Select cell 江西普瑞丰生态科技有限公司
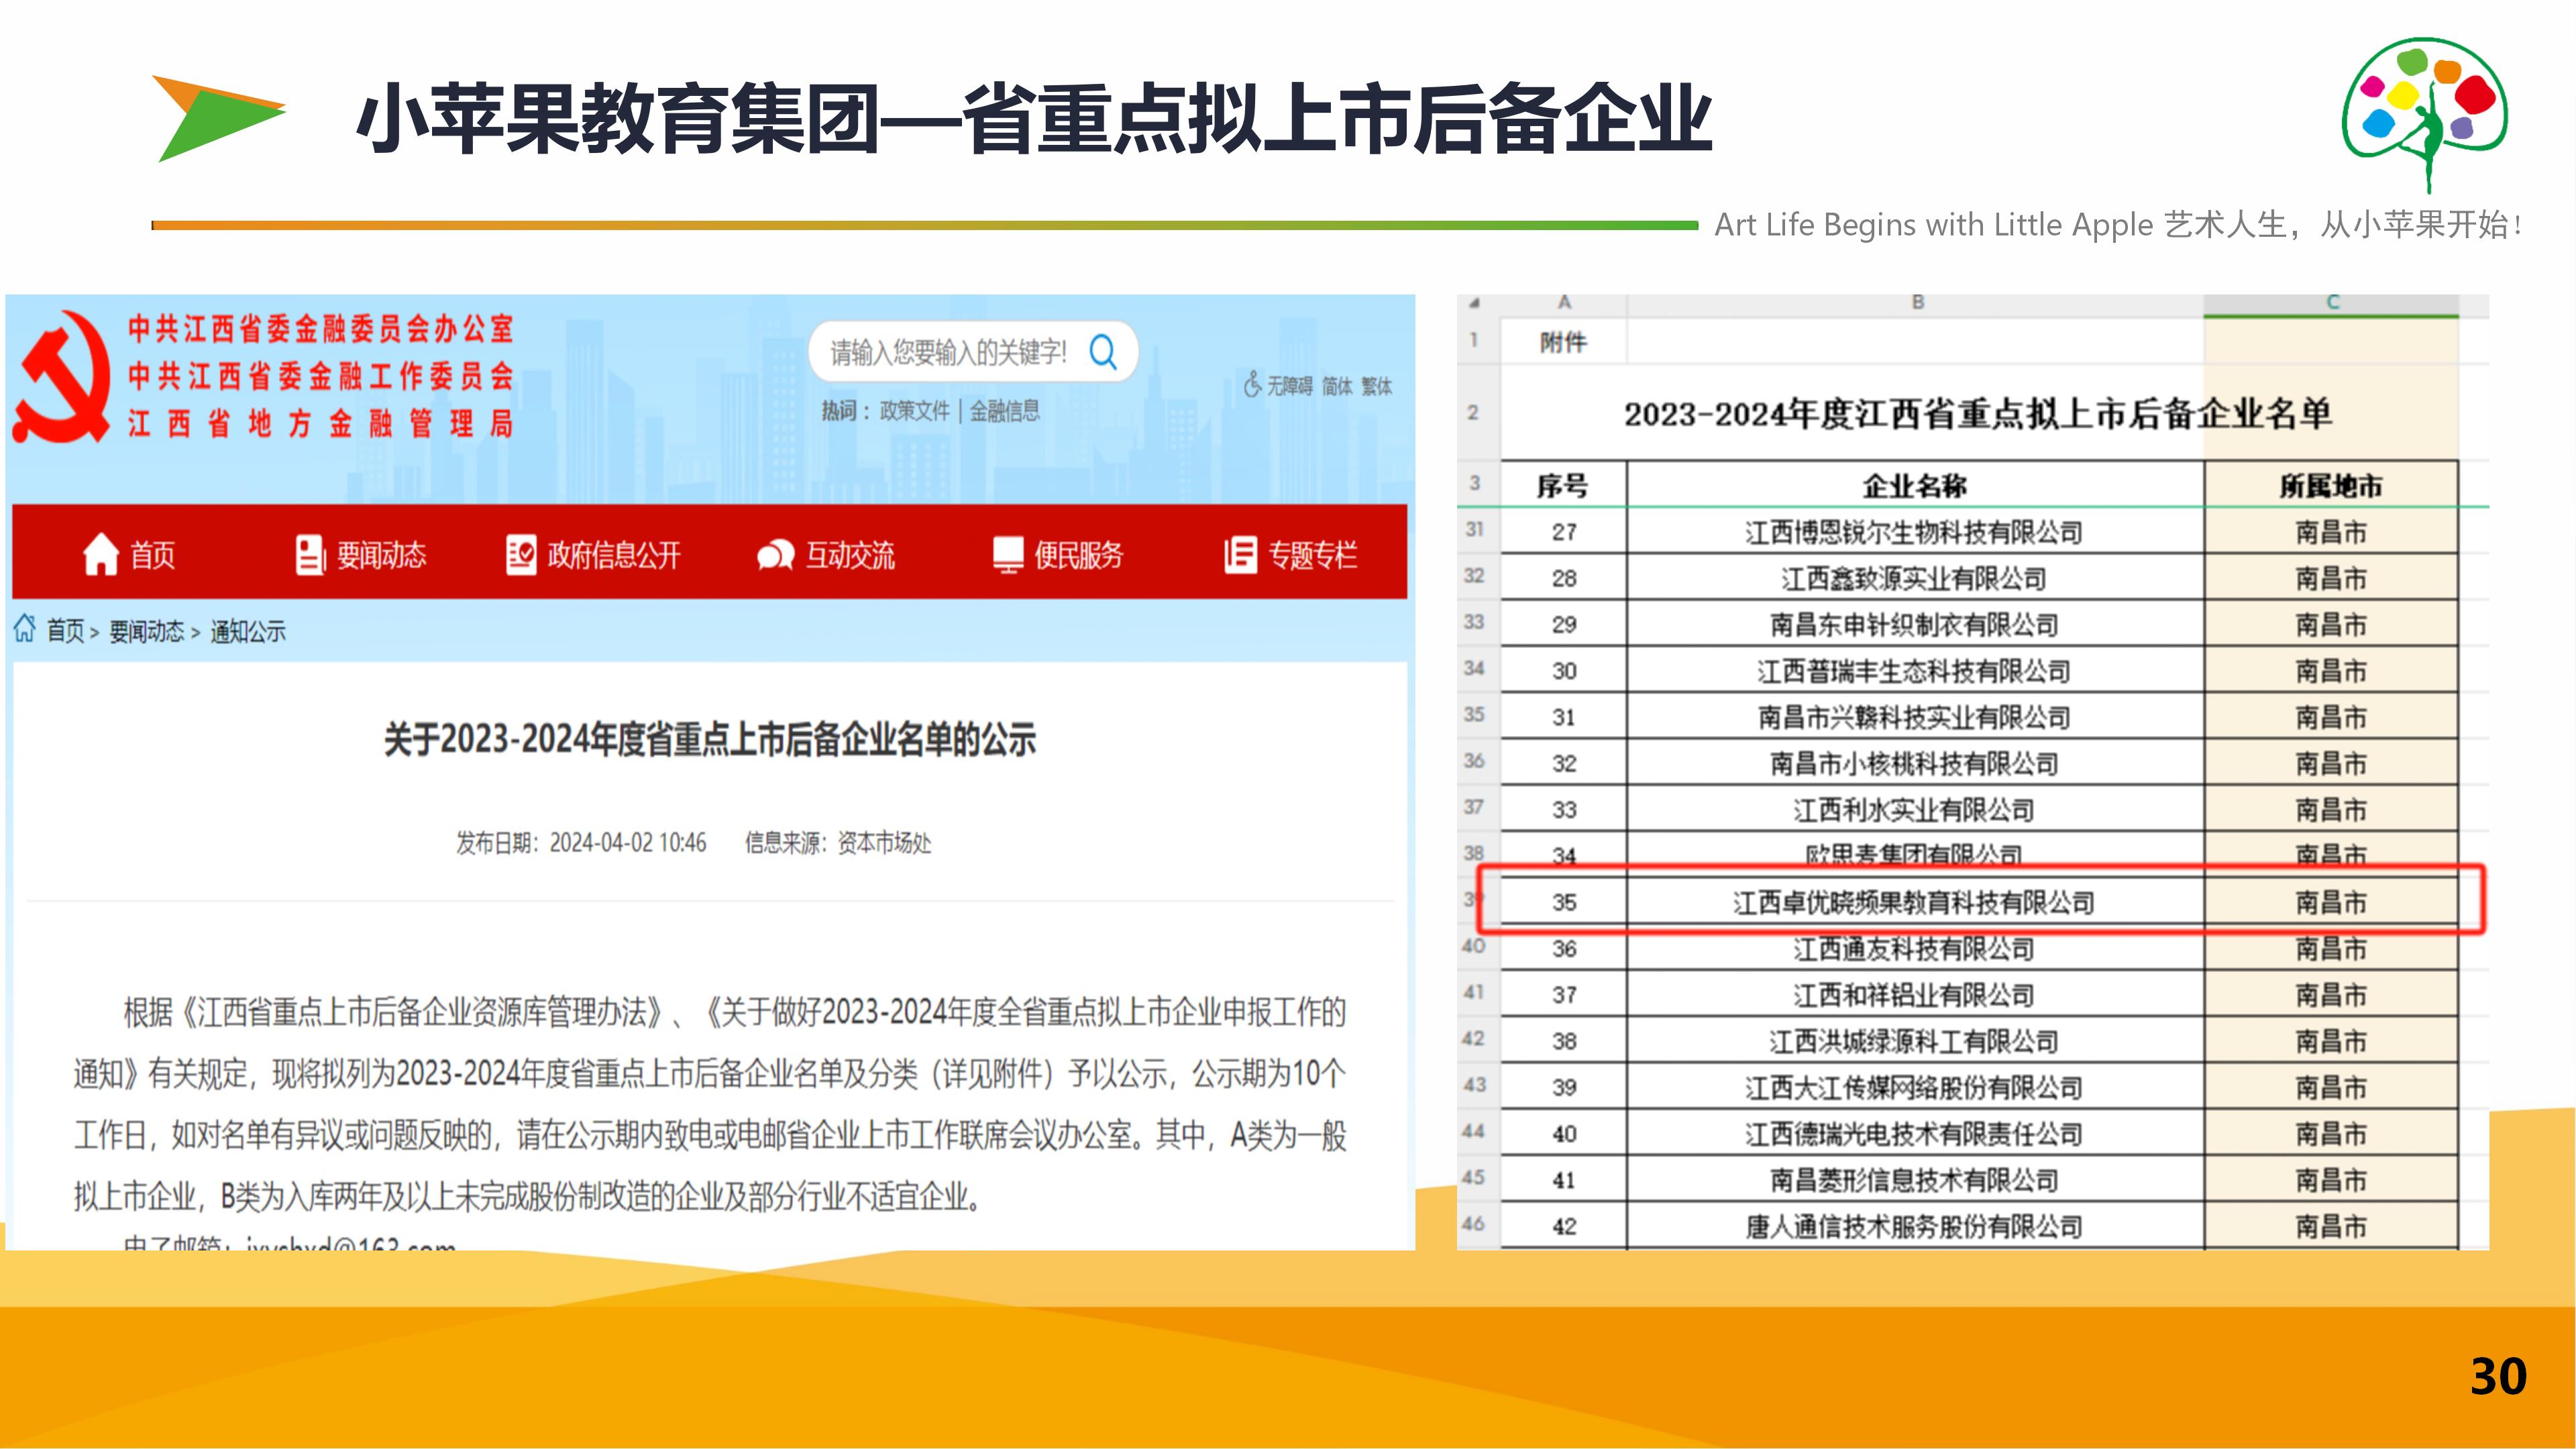 [1915, 671]
